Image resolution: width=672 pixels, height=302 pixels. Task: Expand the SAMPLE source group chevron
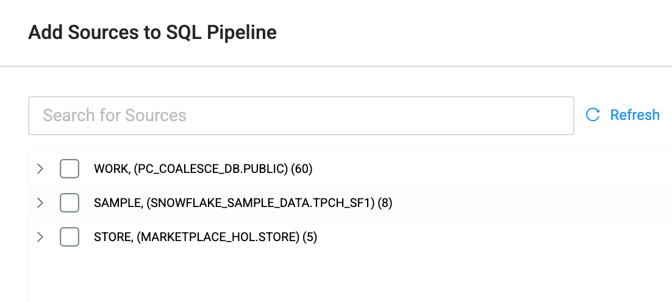(x=40, y=203)
